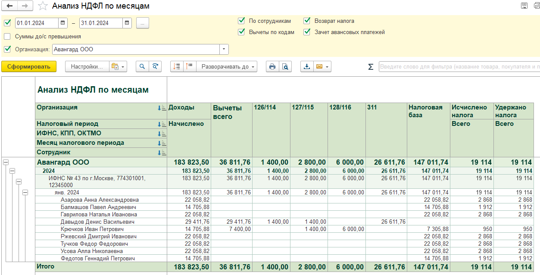
Task: Click the Вычеты всего column header
Action: 231,130
